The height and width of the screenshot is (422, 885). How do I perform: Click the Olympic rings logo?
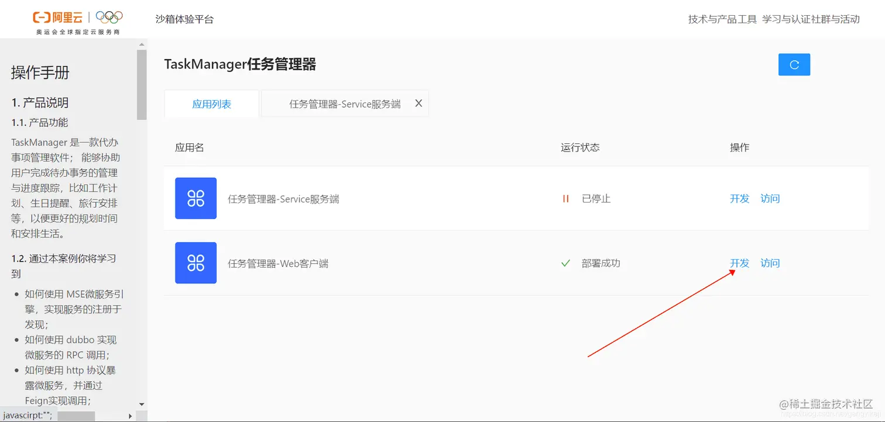click(x=109, y=18)
